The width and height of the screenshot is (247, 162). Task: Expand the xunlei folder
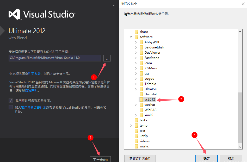click(136, 115)
